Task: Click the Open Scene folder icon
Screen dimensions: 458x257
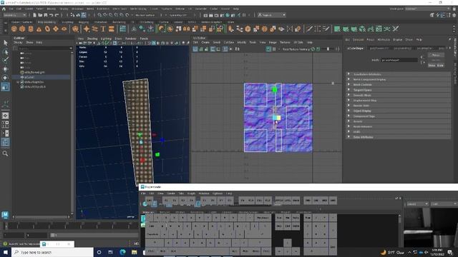Action: [40, 15]
